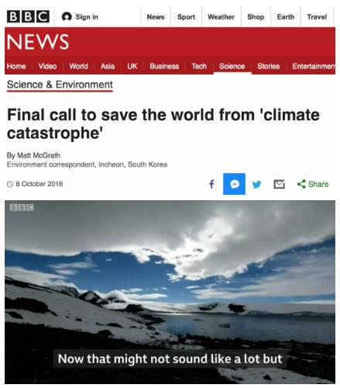Click the Messenger share icon
Image resolution: width=340 pixels, height=388 pixels.
[x=234, y=184]
